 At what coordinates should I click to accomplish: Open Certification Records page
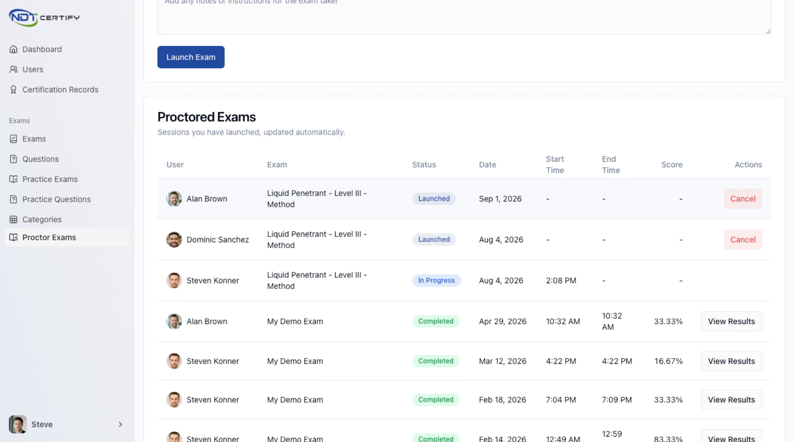point(67,90)
